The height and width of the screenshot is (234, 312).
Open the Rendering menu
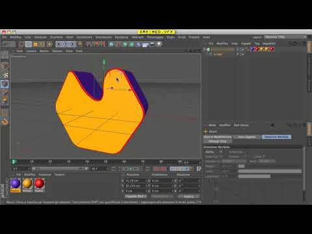point(122,37)
